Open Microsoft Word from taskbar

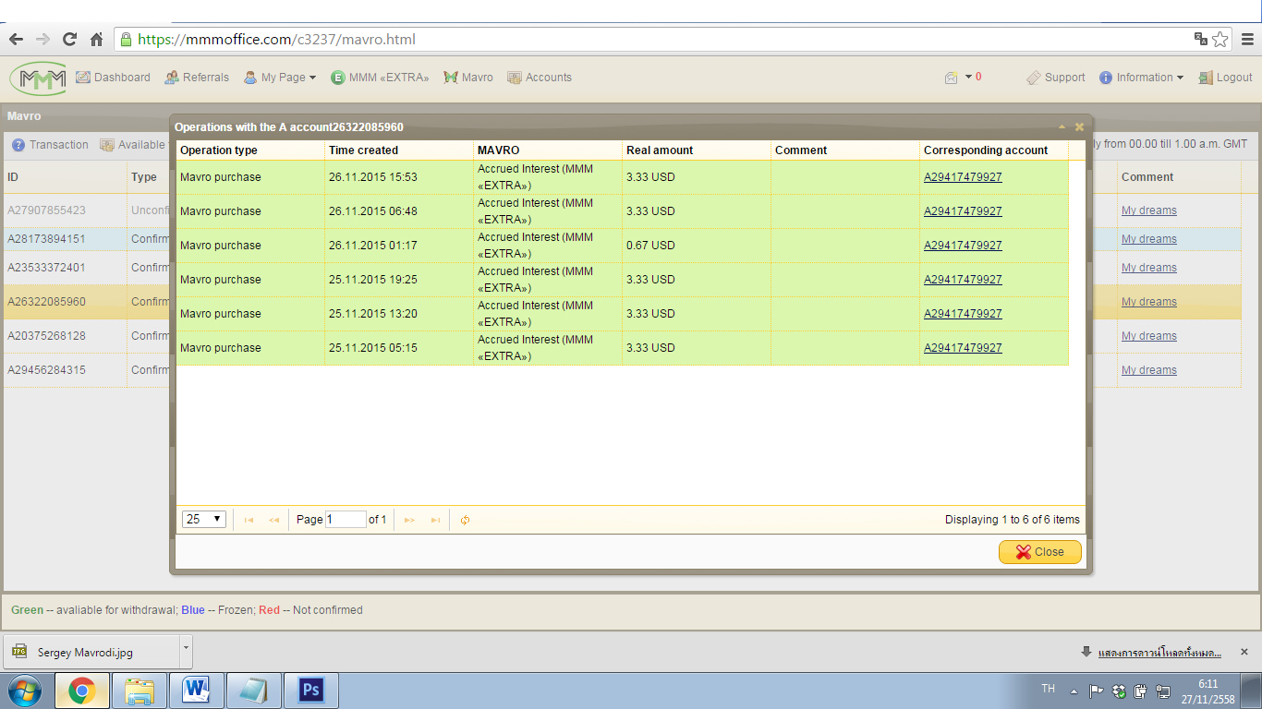(196, 691)
